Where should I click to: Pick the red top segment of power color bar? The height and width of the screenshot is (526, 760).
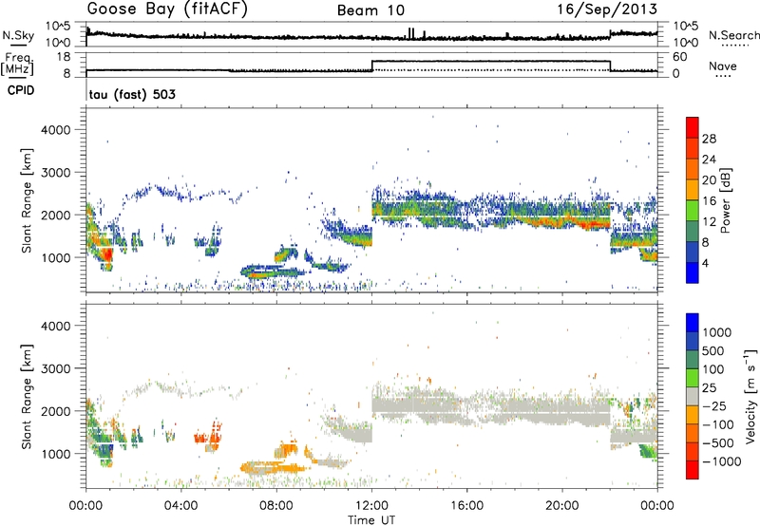pos(693,127)
